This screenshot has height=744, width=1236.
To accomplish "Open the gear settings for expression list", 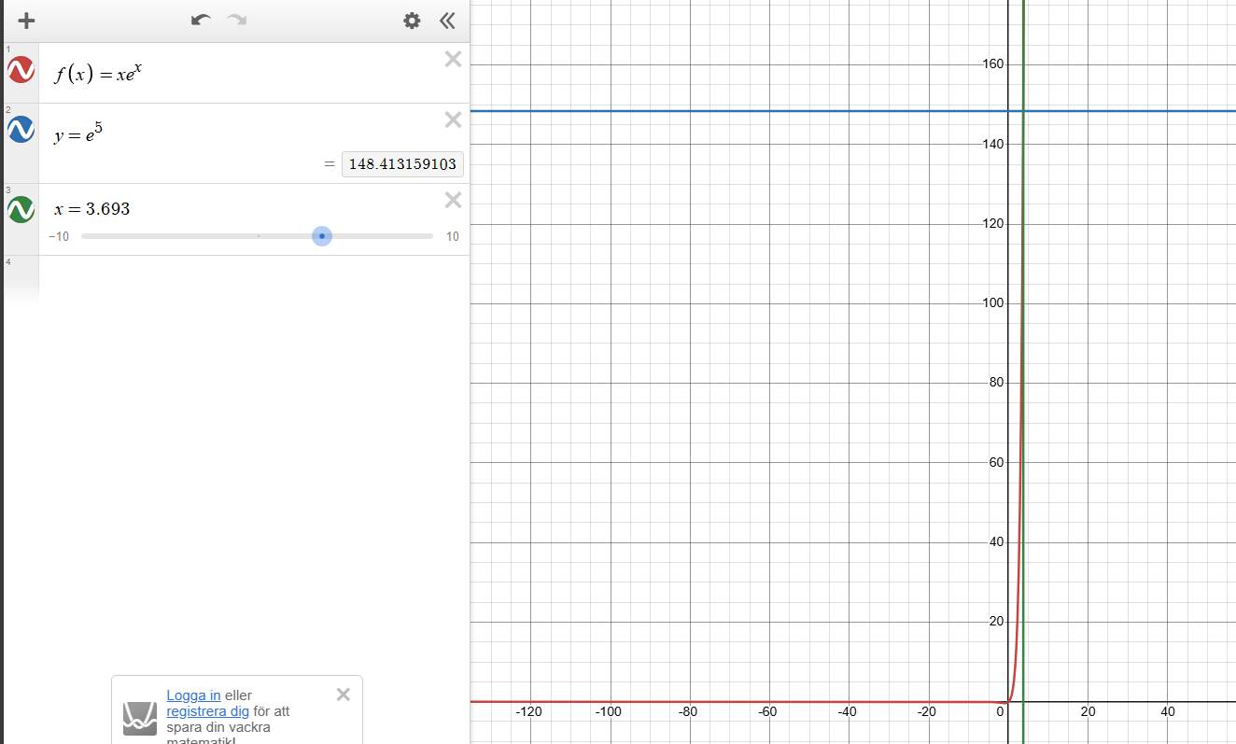I will tap(412, 21).
